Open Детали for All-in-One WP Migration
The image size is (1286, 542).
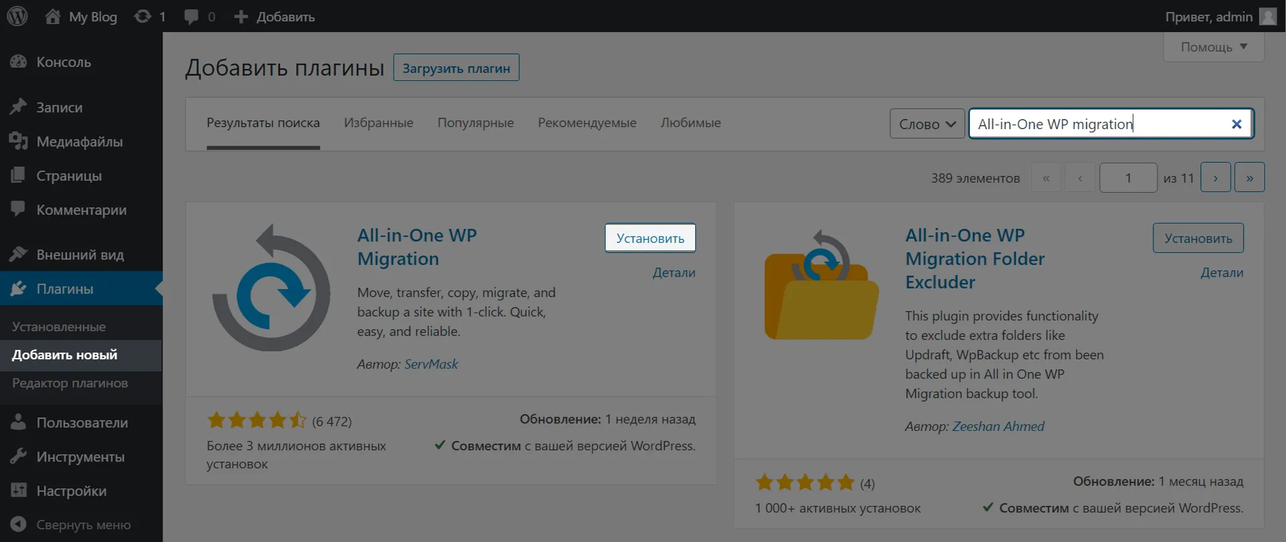[674, 272]
